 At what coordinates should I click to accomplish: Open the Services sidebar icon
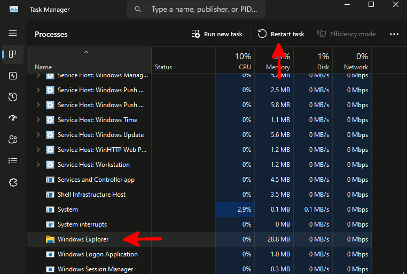(13, 182)
